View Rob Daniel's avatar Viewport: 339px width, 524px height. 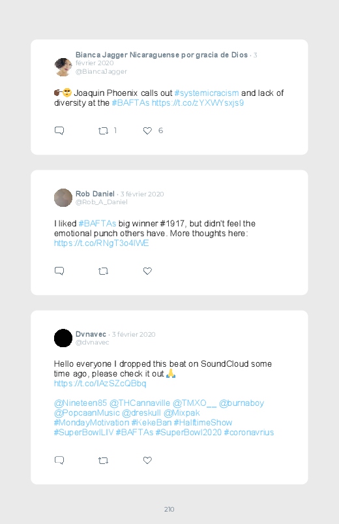pos(63,198)
